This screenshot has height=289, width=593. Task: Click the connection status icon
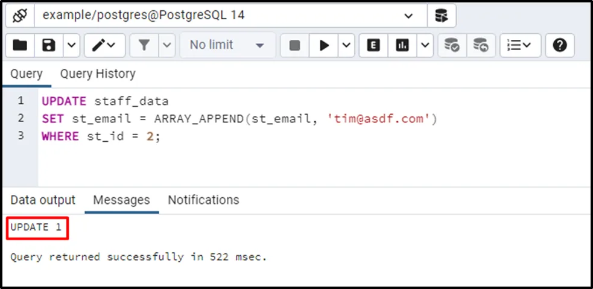(19, 16)
